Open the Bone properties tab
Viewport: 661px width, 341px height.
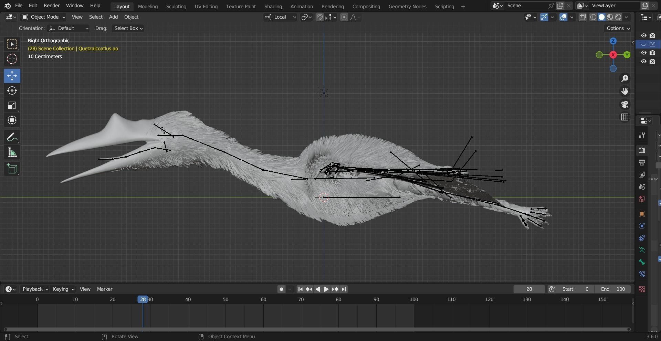click(642, 262)
